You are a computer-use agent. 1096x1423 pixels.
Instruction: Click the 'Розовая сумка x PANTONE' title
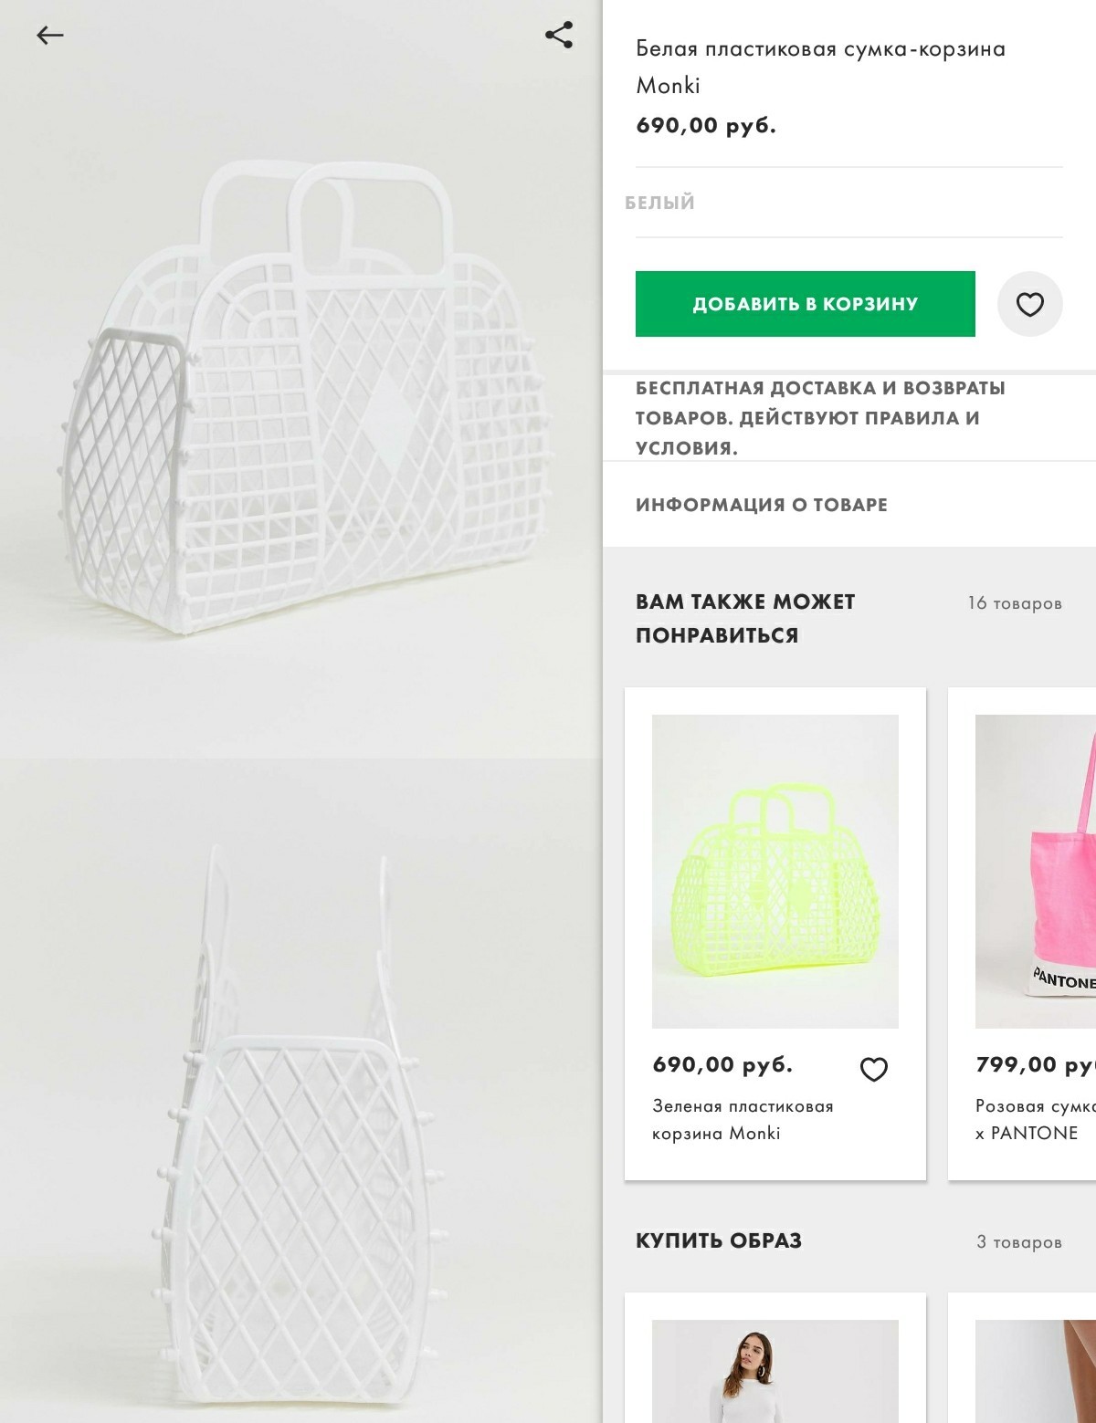coord(1036,1119)
